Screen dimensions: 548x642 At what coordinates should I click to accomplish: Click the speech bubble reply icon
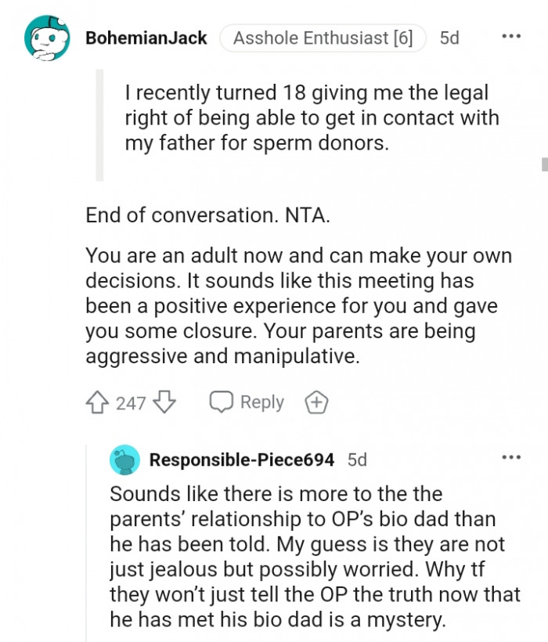tap(222, 402)
